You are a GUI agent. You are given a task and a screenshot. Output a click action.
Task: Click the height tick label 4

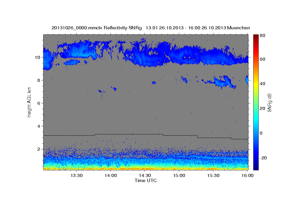pos(39,126)
